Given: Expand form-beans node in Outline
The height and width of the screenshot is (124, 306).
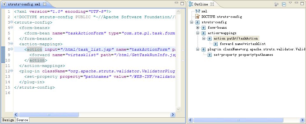Looking at the screenshot, I should coord(198,28).
